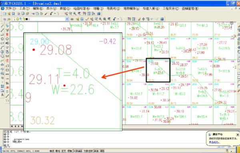
Task: Select the Line draw tool
Action: [2, 26]
